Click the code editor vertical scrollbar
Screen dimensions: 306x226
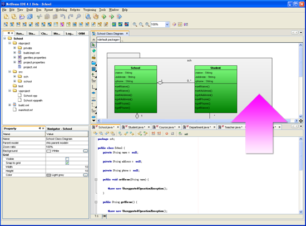click(301, 175)
